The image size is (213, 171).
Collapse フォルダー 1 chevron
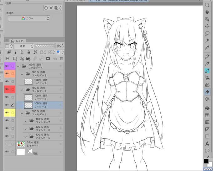pyautogui.click(x=22, y=113)
